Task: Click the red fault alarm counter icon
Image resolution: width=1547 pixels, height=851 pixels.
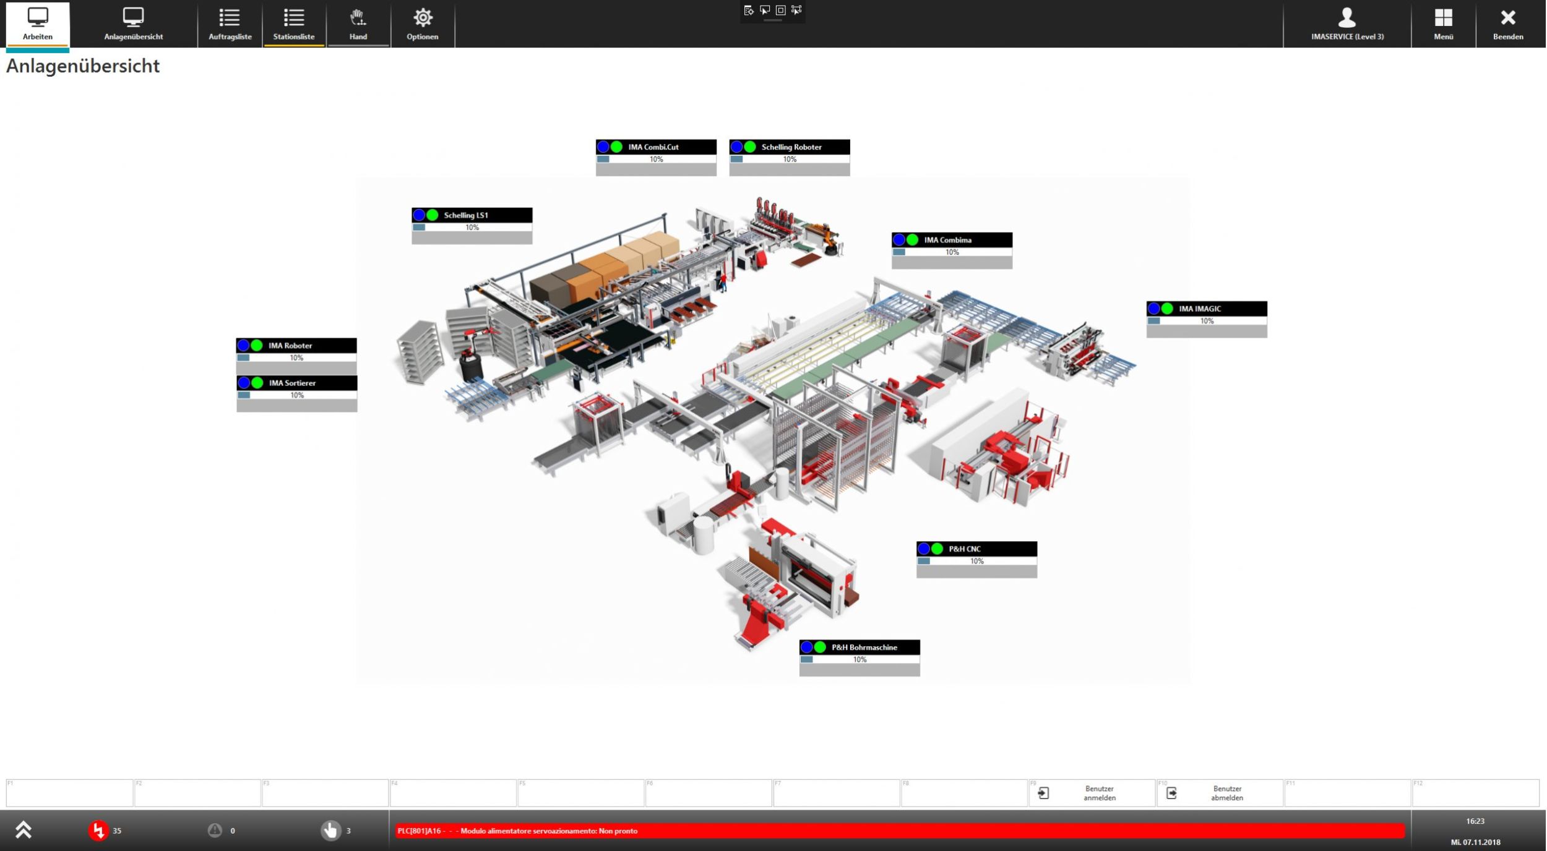Action: coord(98,830)
